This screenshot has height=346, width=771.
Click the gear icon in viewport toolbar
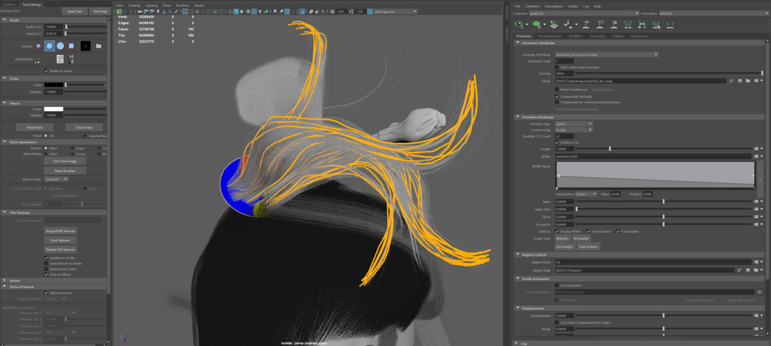pyautogui.click(x=332, y=11)
